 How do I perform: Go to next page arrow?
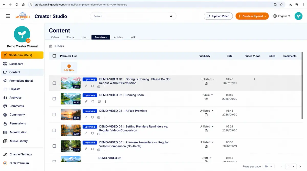[300, 166]
